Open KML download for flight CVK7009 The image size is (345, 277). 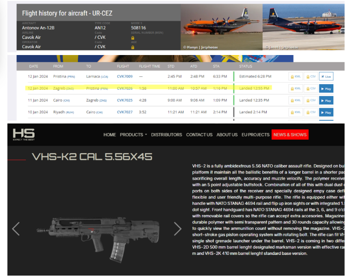coord(296,76)
